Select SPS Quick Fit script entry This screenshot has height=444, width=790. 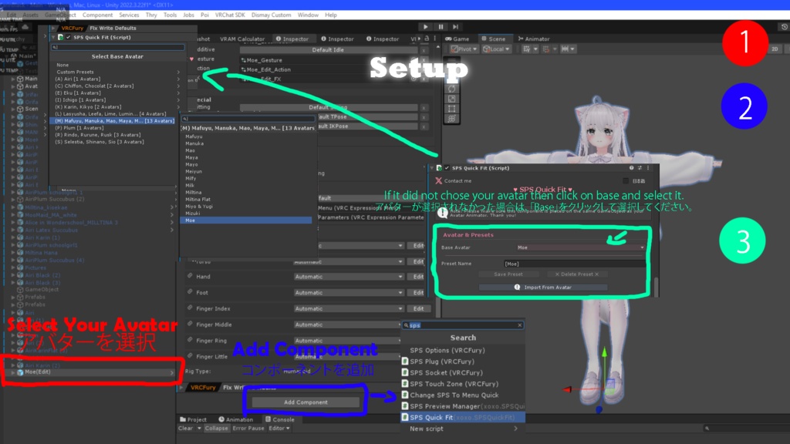(x=463, y=417)
